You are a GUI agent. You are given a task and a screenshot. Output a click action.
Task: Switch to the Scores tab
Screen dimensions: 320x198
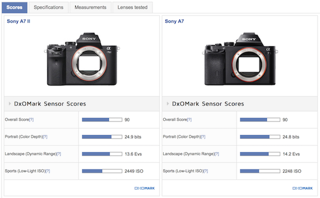click(14, 7)
